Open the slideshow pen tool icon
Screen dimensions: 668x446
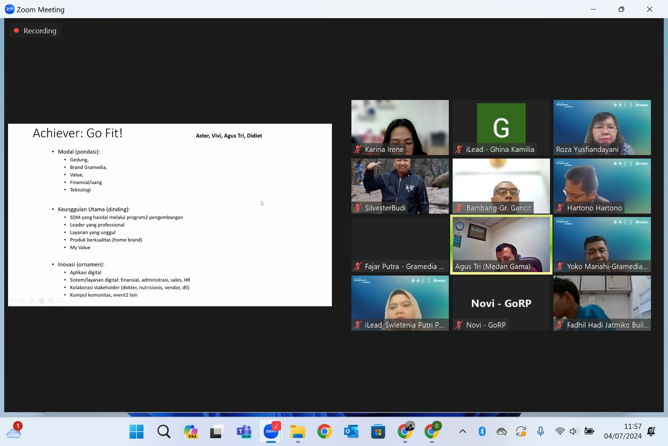pos(32,301)
